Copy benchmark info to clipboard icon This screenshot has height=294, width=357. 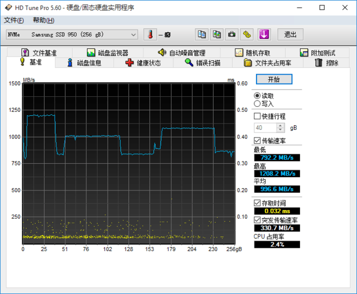(202, 35)
